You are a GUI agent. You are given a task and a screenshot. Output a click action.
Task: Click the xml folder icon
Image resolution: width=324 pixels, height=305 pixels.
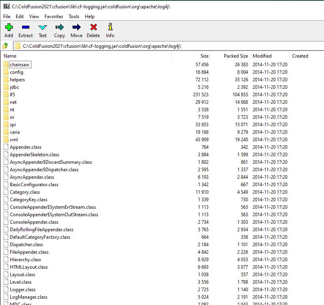6,140
